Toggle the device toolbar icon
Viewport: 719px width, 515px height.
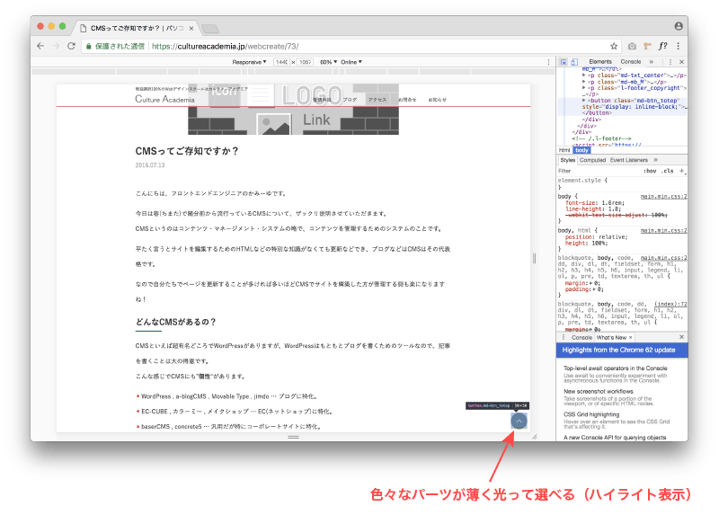(574, 61)
